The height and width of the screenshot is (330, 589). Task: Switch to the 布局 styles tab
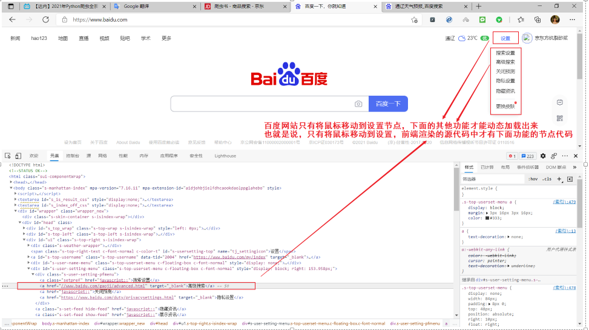505,167
